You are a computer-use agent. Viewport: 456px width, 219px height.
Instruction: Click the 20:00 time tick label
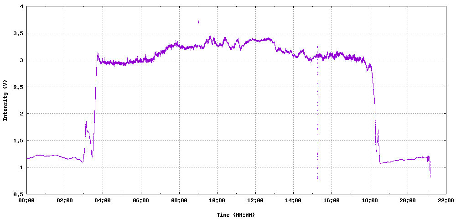click(408, 201)
